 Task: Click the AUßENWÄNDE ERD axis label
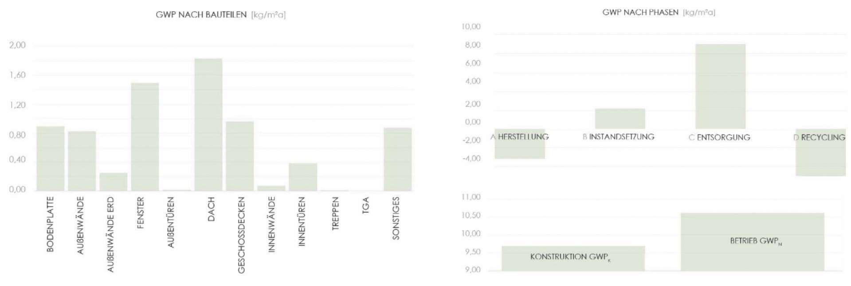pyautogui.click(x=110, y=234)
